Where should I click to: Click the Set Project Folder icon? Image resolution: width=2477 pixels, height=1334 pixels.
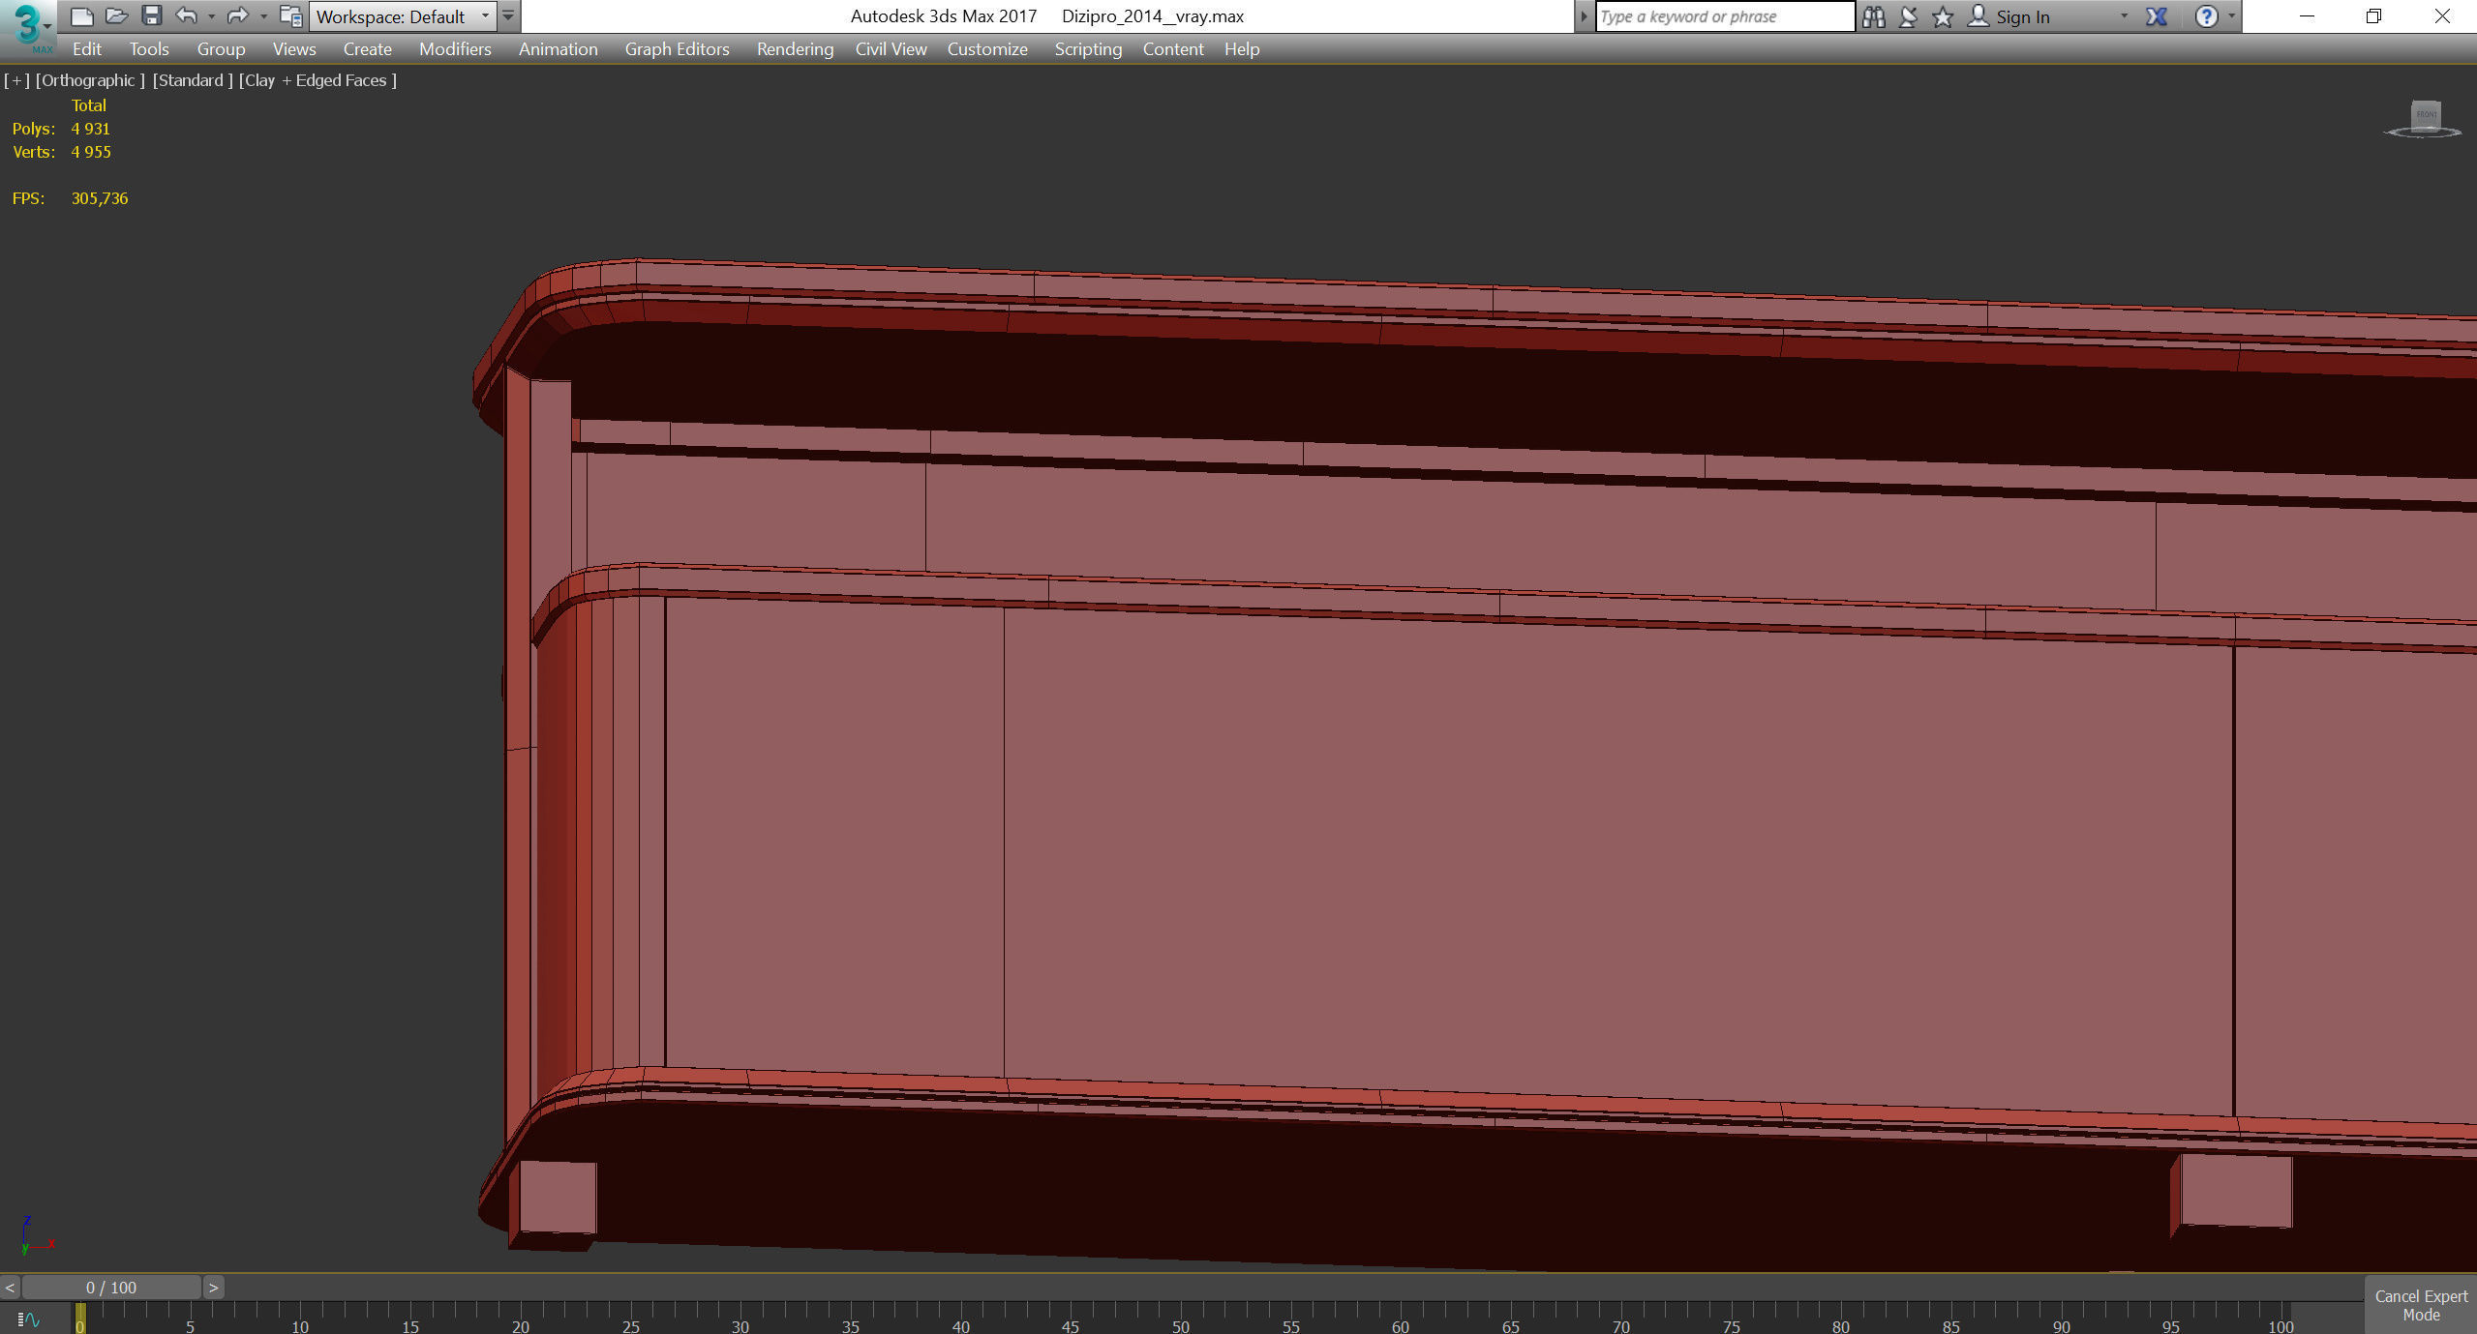[x=290, y=16]
